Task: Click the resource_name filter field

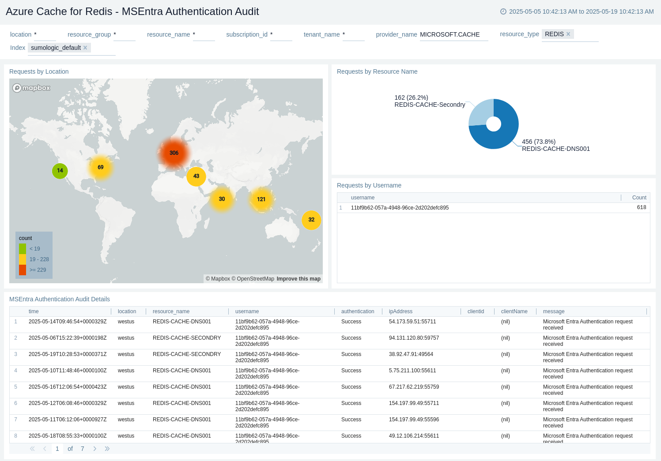Action: [204, 34]
